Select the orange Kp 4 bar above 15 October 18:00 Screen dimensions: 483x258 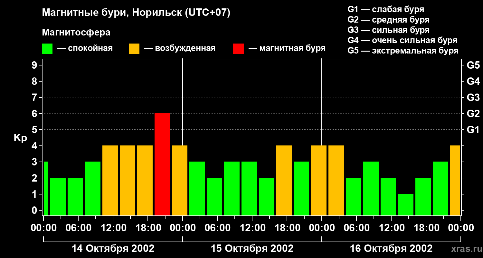284,180
